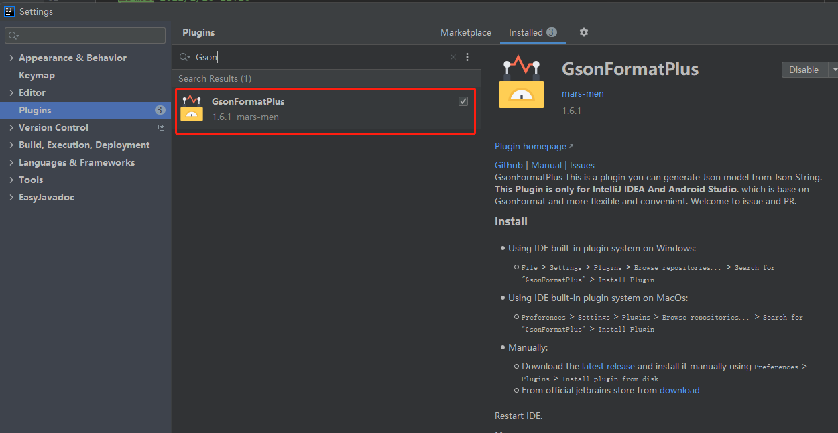This screenshot has height=433, width=838.
Task: Click the large GsonFormatPlus logo in details
Action: [x=522, y=82]
